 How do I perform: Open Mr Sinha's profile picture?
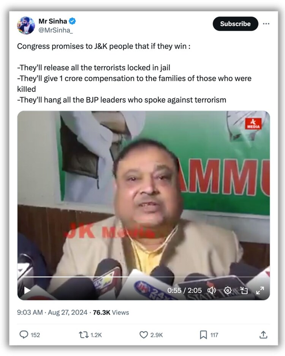pos(26,25)
